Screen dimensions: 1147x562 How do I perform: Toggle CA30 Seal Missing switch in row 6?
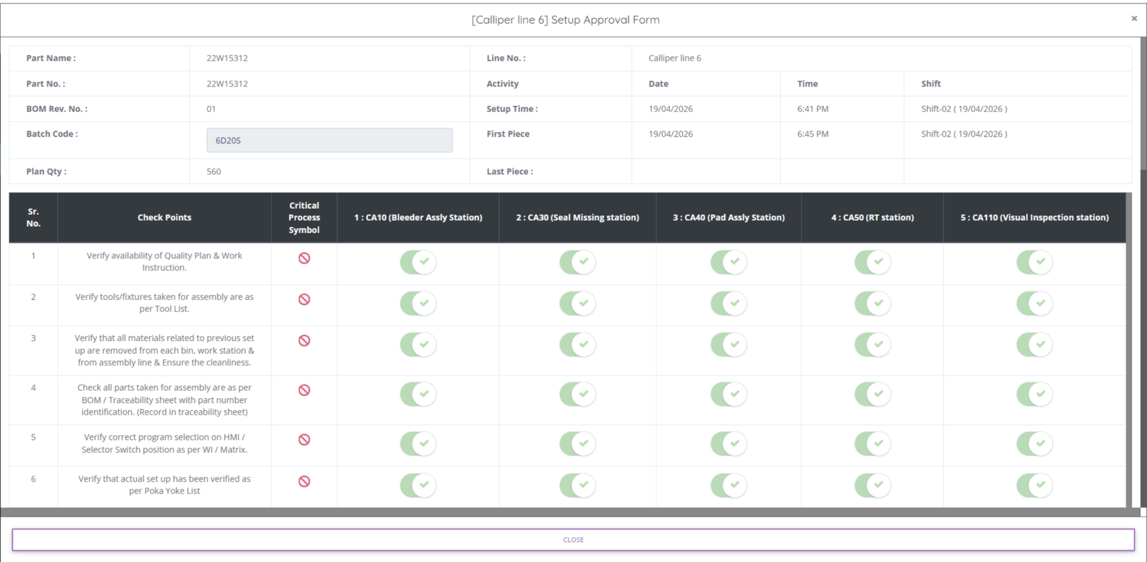coord(578,485)
